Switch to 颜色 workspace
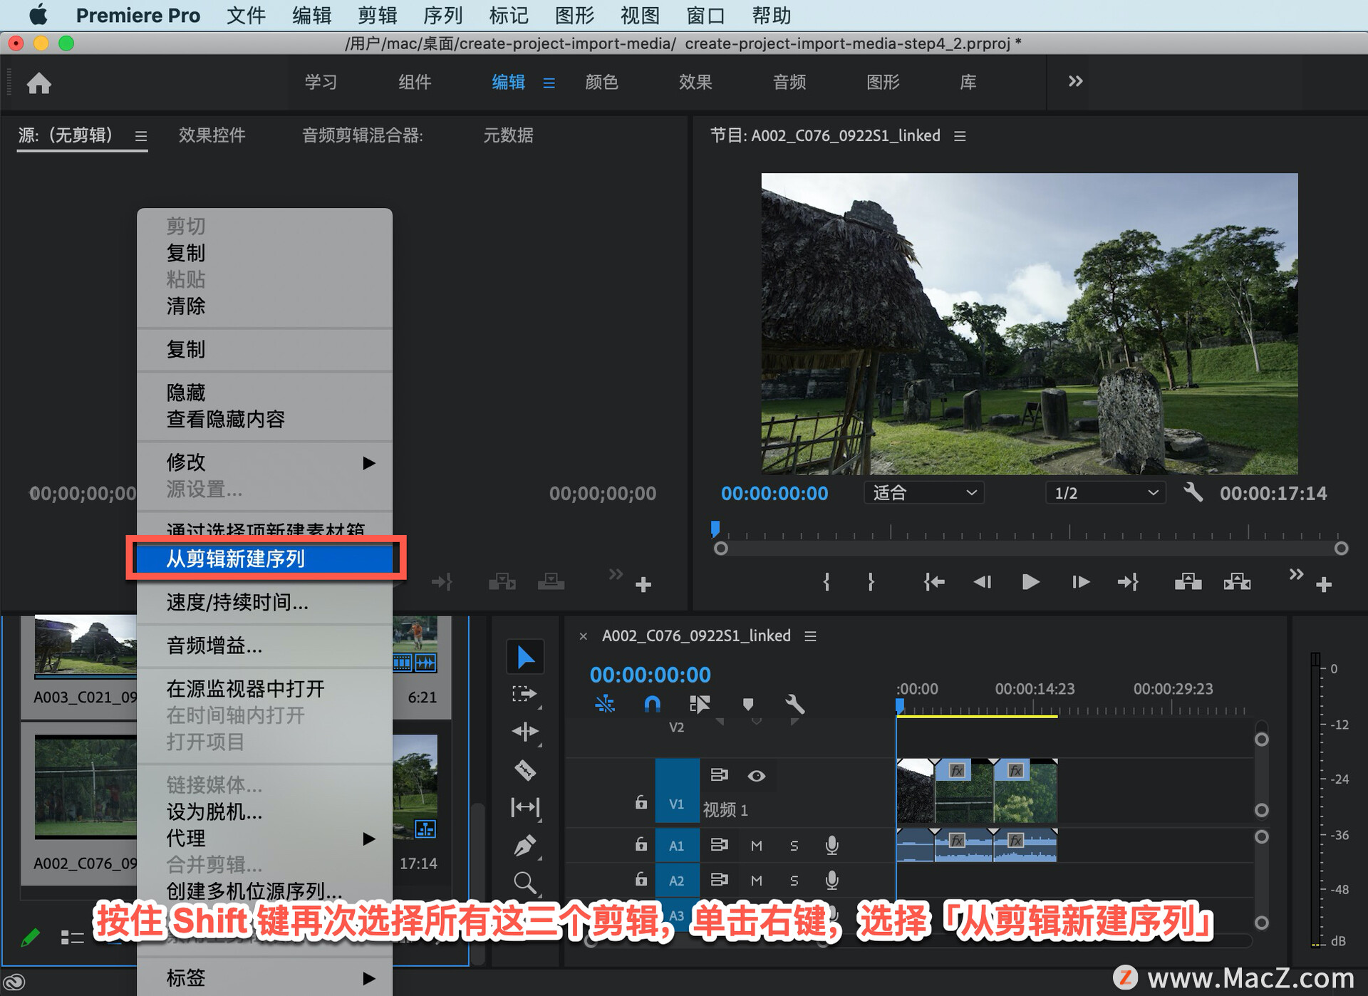 click(601, 83)
